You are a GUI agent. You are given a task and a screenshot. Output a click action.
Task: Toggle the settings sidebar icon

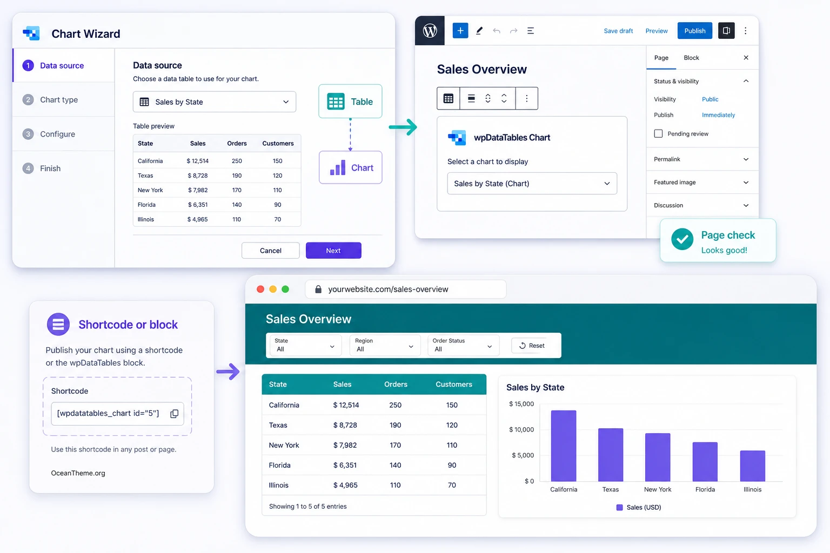coord(726,31)
